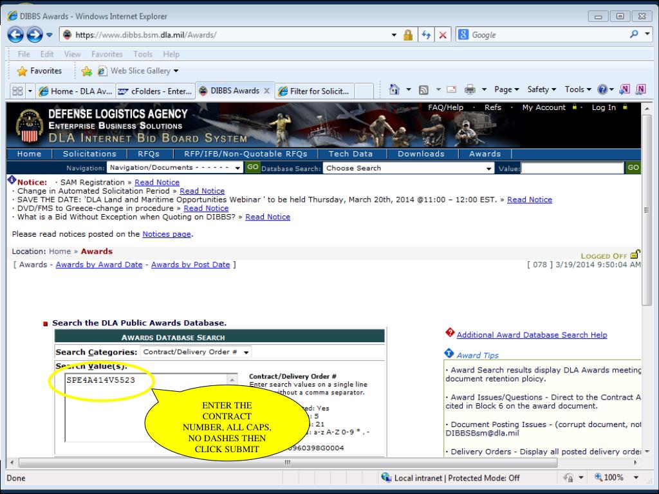Open the Notices page link
The image size is (659, 494).
(x=167, y=234)
